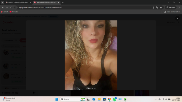Screen dimensions: 182x102
Task: Jump to the first photo dot indicator
Action: tap(86, 88)
